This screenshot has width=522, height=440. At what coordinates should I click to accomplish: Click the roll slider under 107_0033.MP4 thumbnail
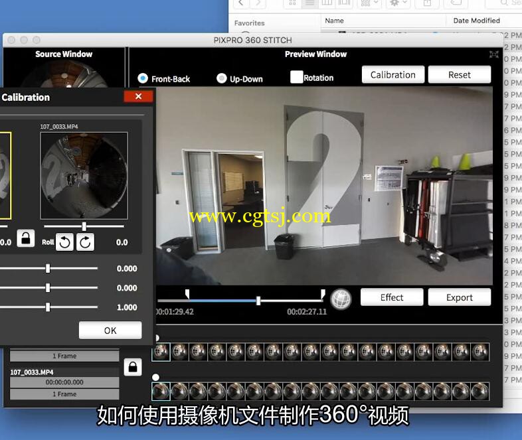pyautogui.click(x=84, y=226)
